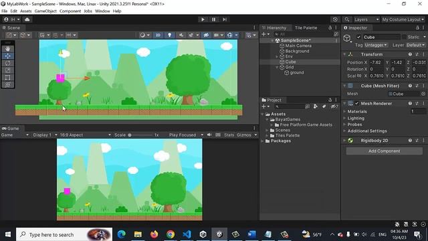Open the Layer dropdown
The image size is (428, 241).
416,45
